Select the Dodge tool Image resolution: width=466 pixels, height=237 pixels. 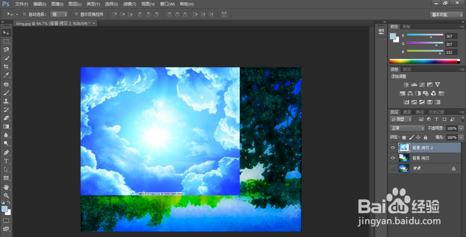click(x=6, y=143)
